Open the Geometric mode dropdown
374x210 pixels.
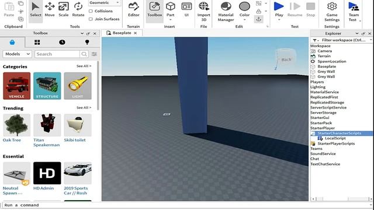pyautogui.click(x=105, y=3)
